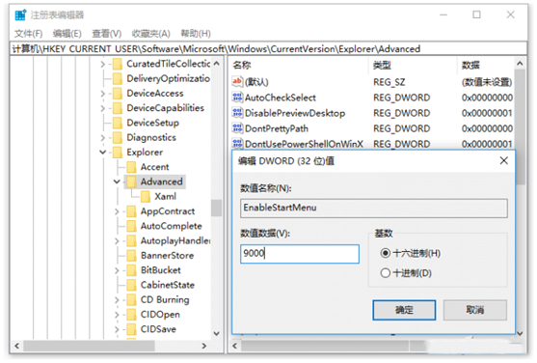Click the BitBucket folder icon

(131, 270)
